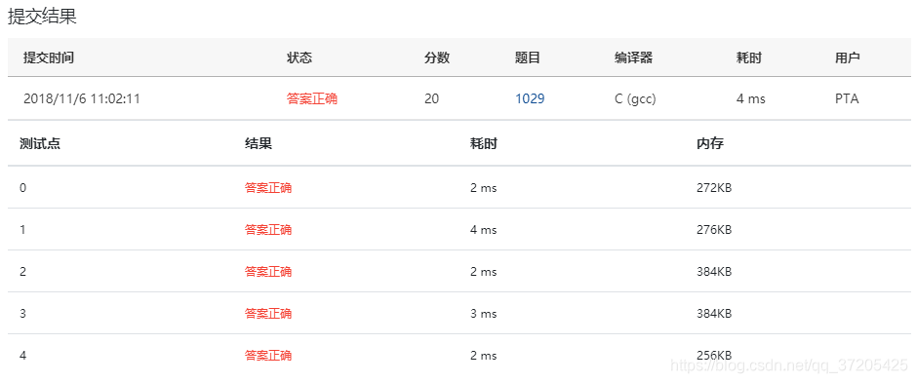Click the 编译器 column header

point(633,57)
